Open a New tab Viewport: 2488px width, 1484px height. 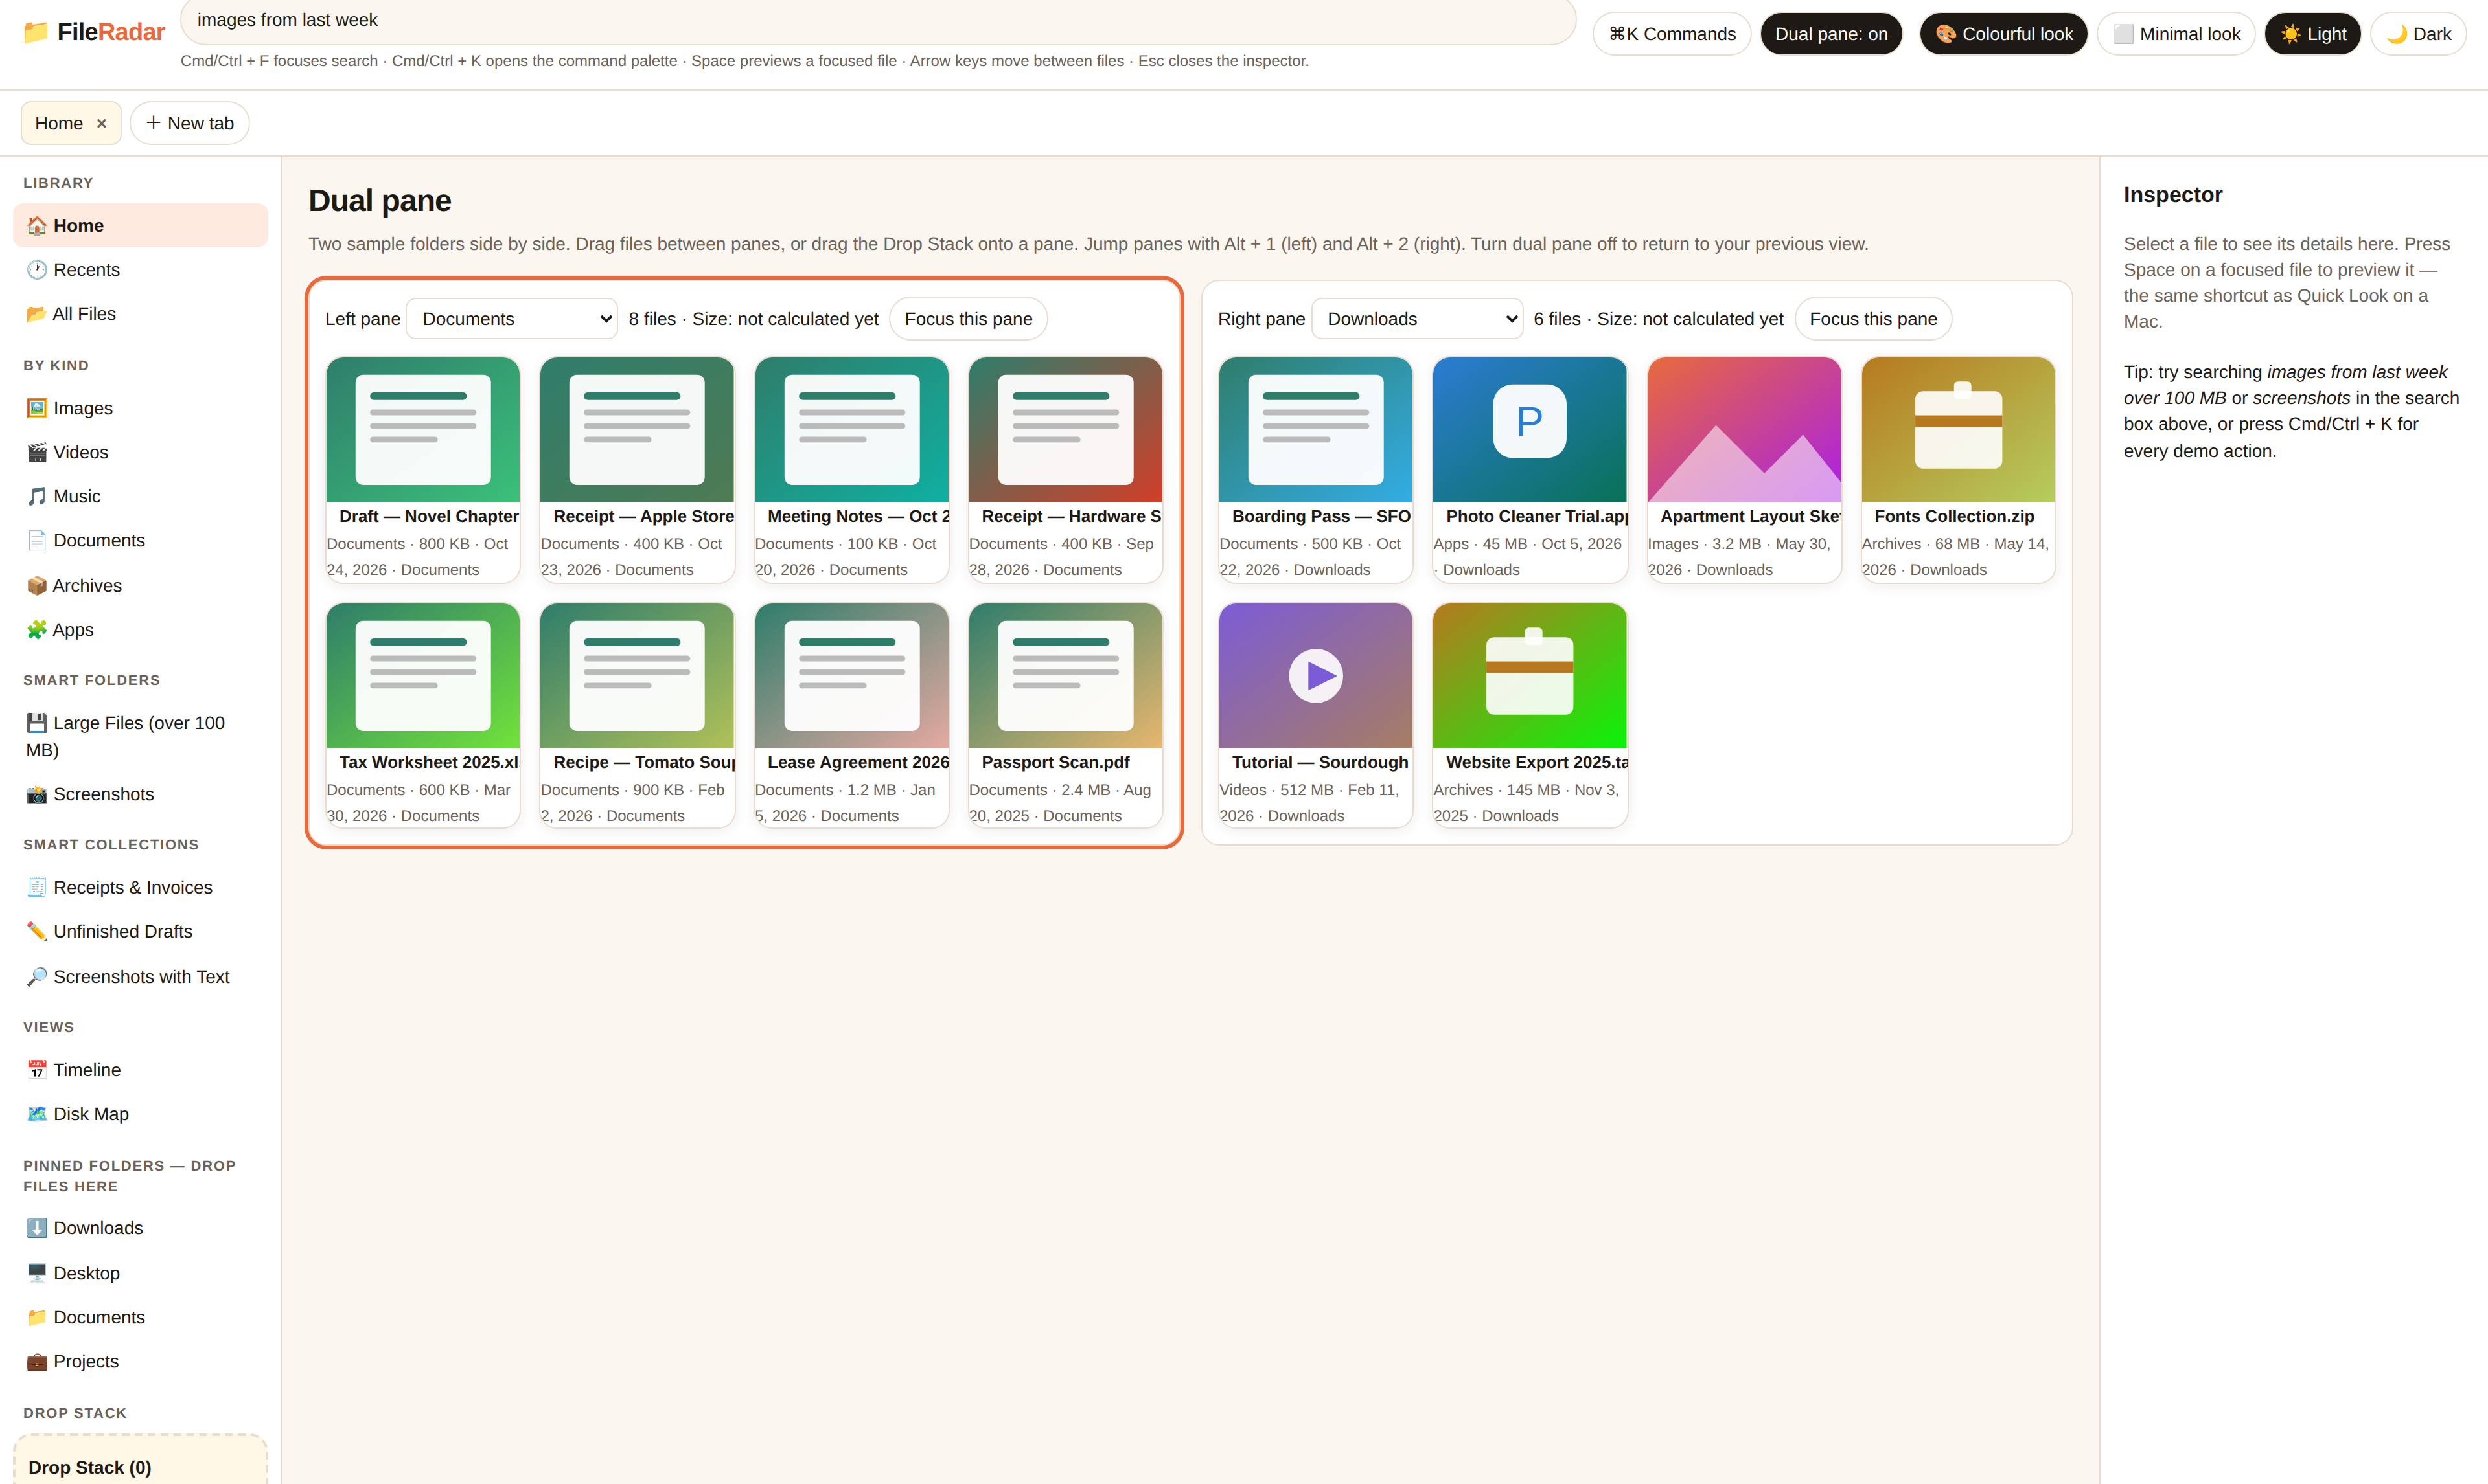[189, 123]
